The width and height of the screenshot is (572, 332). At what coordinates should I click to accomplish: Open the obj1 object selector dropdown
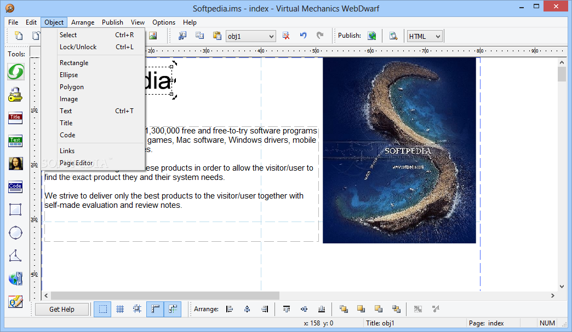[250, 37]
